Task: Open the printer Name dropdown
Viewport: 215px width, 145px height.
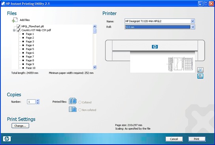Action: pyautogui.click(x=192, y=21)
